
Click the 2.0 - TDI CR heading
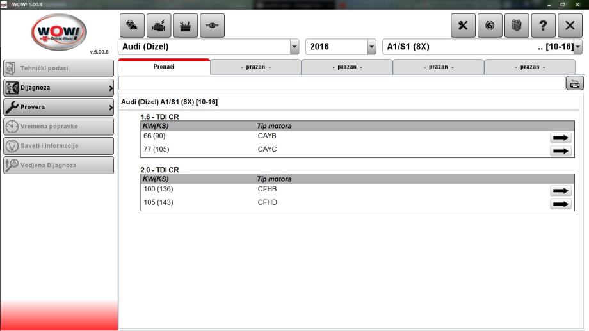[159, 170]
